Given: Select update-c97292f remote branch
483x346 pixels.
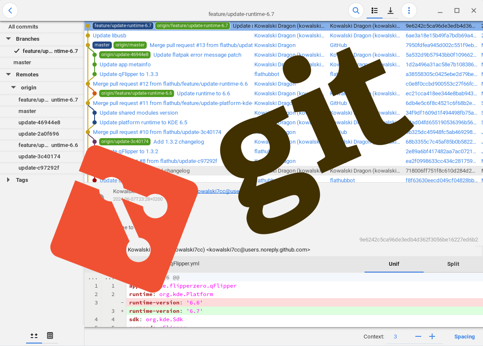Looking at the screenshot, I should pyautogui.click(x=42, y=168).
